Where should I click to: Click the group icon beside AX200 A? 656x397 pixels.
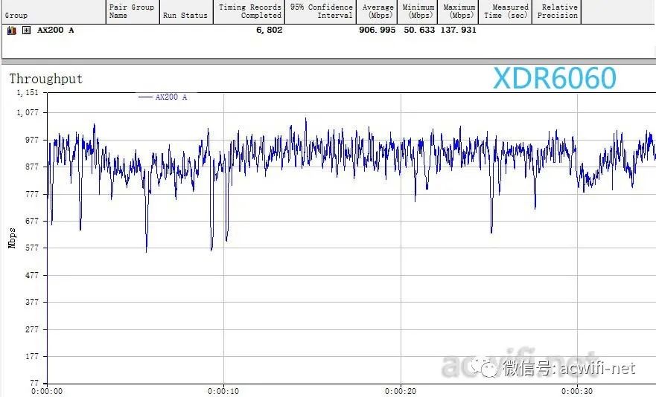[x=12, y=30]
